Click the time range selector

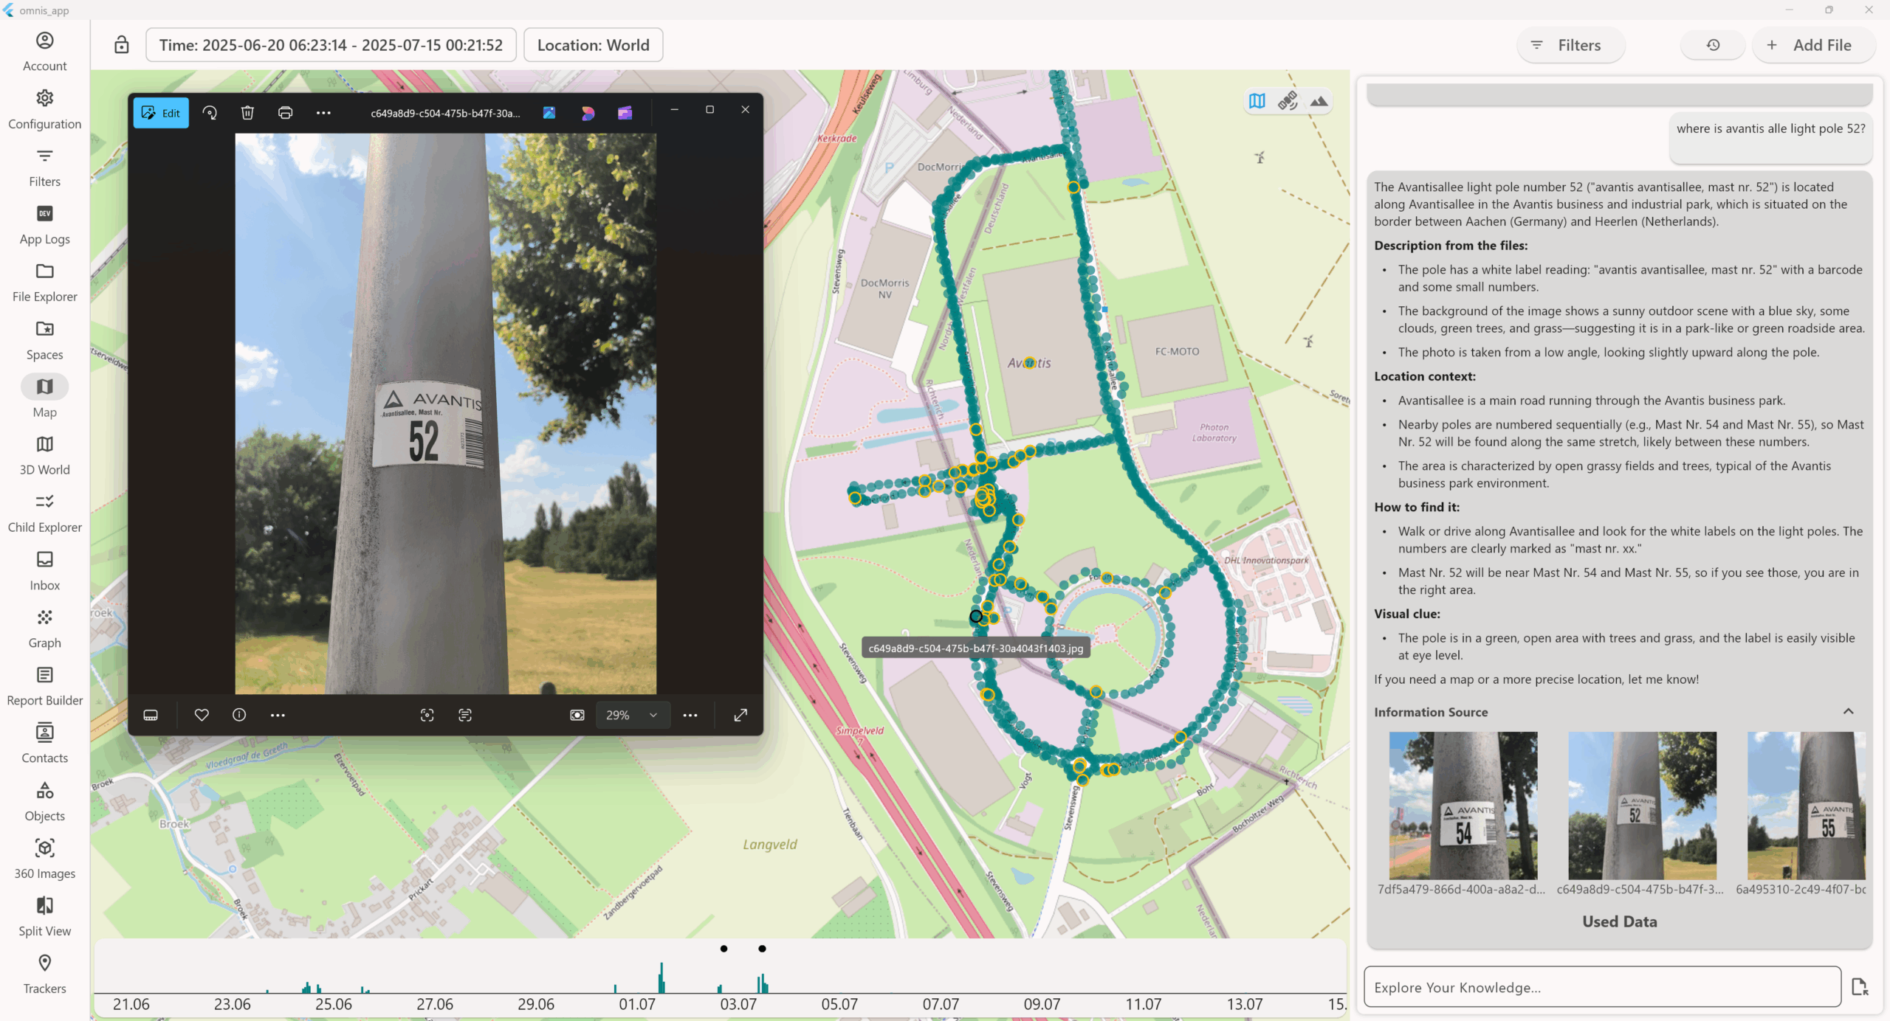(x=331, y=45)
